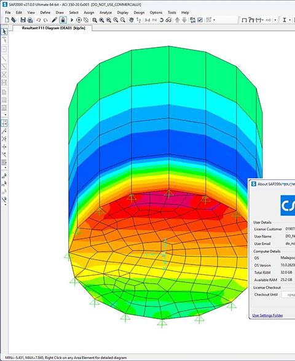Click the pencil Refresh Window icon
The image size is (295, 361).
[x=54, y=20]
